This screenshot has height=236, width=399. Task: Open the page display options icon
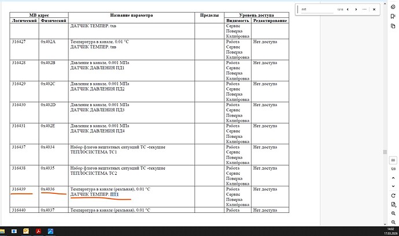393,204
